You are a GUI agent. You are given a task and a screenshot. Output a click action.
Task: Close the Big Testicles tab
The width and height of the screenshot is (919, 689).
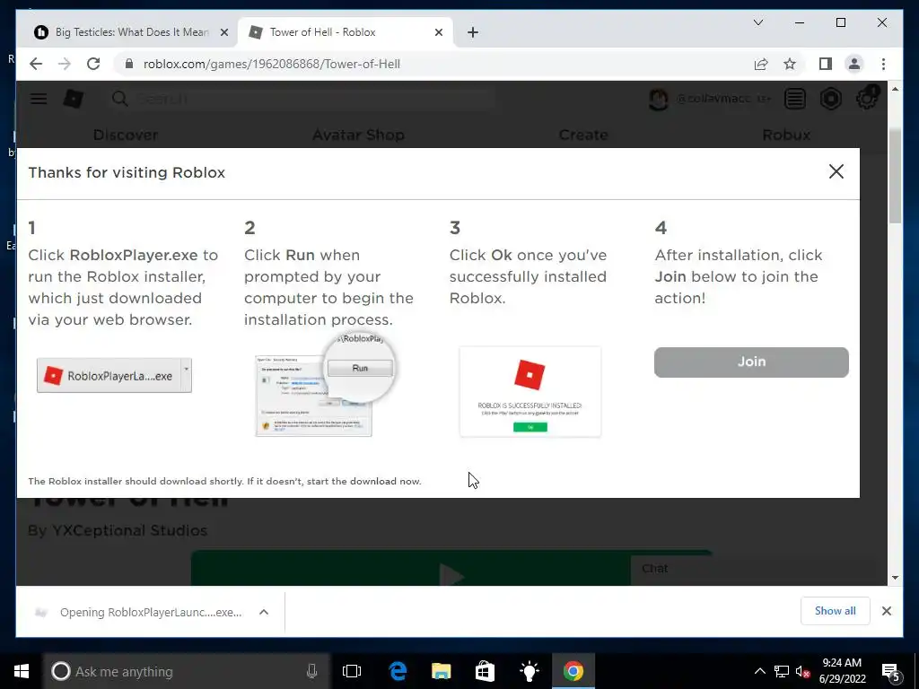pyautogui.click(x=223, y=32)
